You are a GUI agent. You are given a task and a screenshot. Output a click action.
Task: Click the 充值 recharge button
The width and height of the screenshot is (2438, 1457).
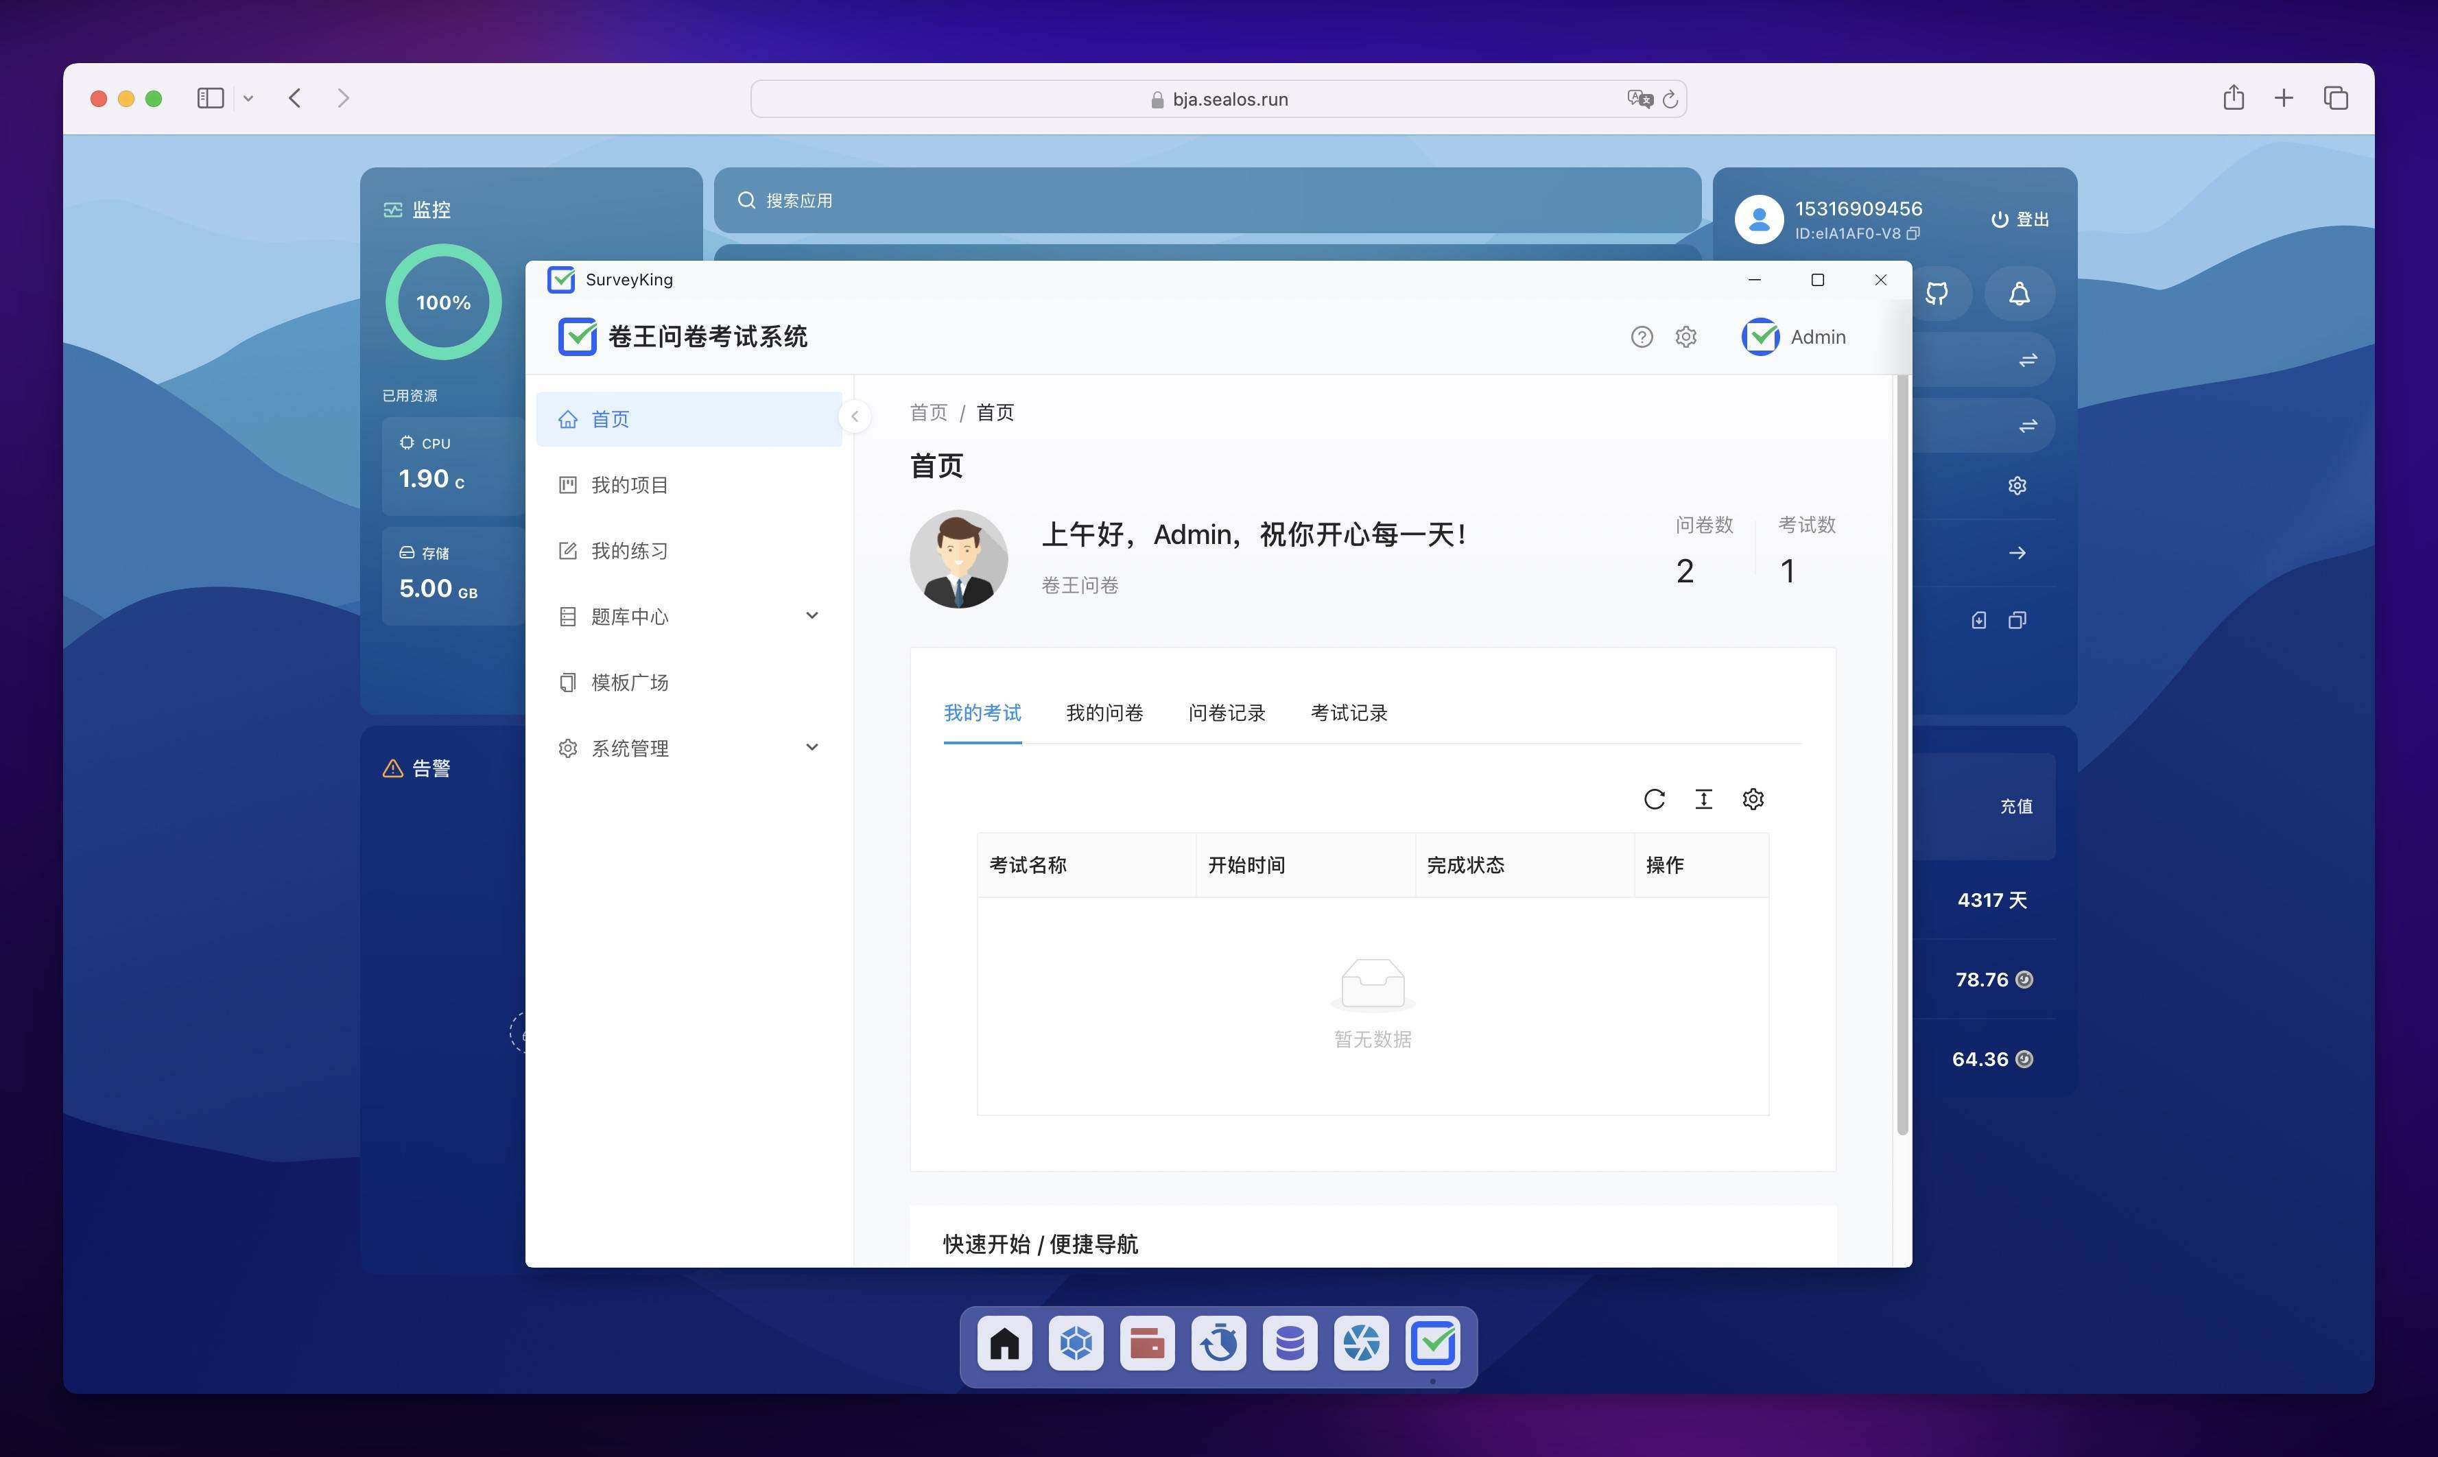click(2016, 806)
